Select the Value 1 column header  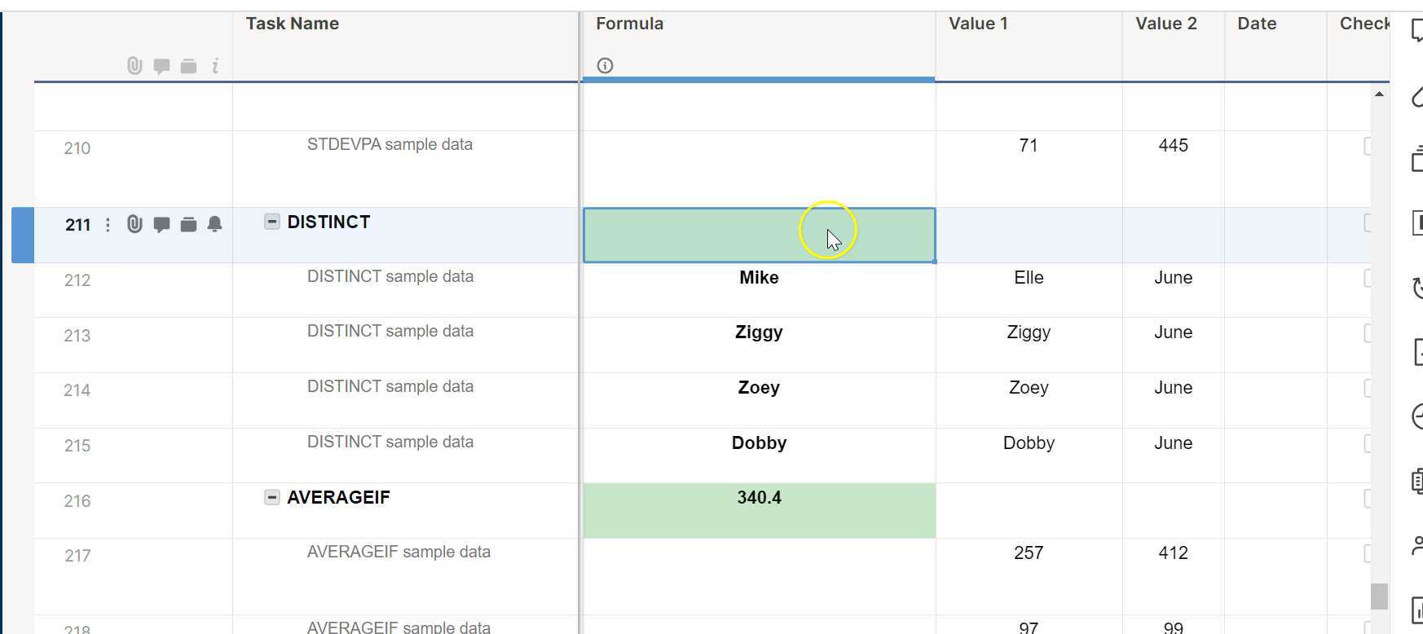[x=978, y=24]
